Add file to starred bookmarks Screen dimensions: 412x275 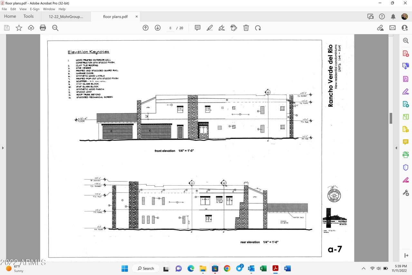coord(19,28)
